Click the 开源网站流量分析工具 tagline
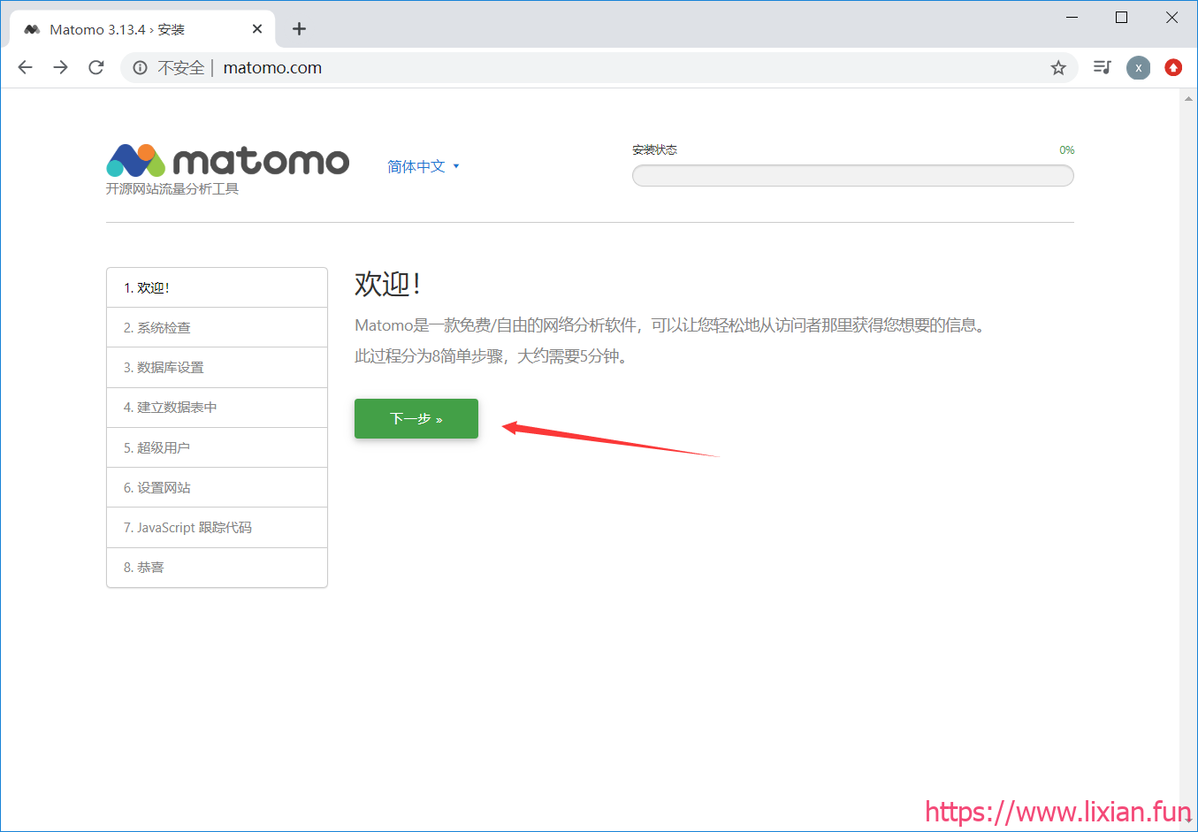 click(x=172, y=188)
